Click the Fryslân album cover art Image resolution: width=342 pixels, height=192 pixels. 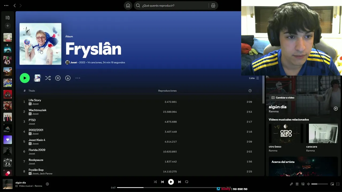pos(40,44)
